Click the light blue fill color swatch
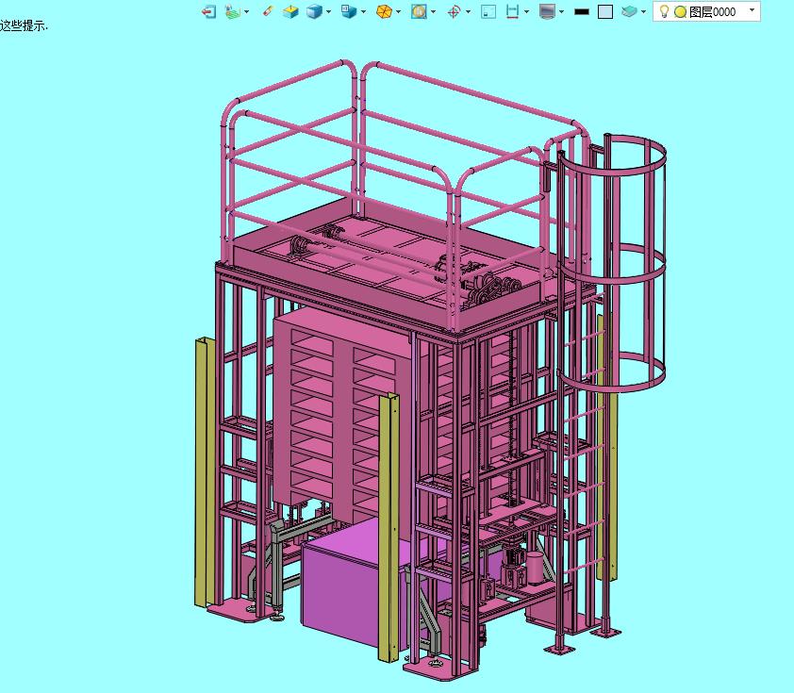The height and width of the screenshot is (693, 794). [x=605, y=11]
